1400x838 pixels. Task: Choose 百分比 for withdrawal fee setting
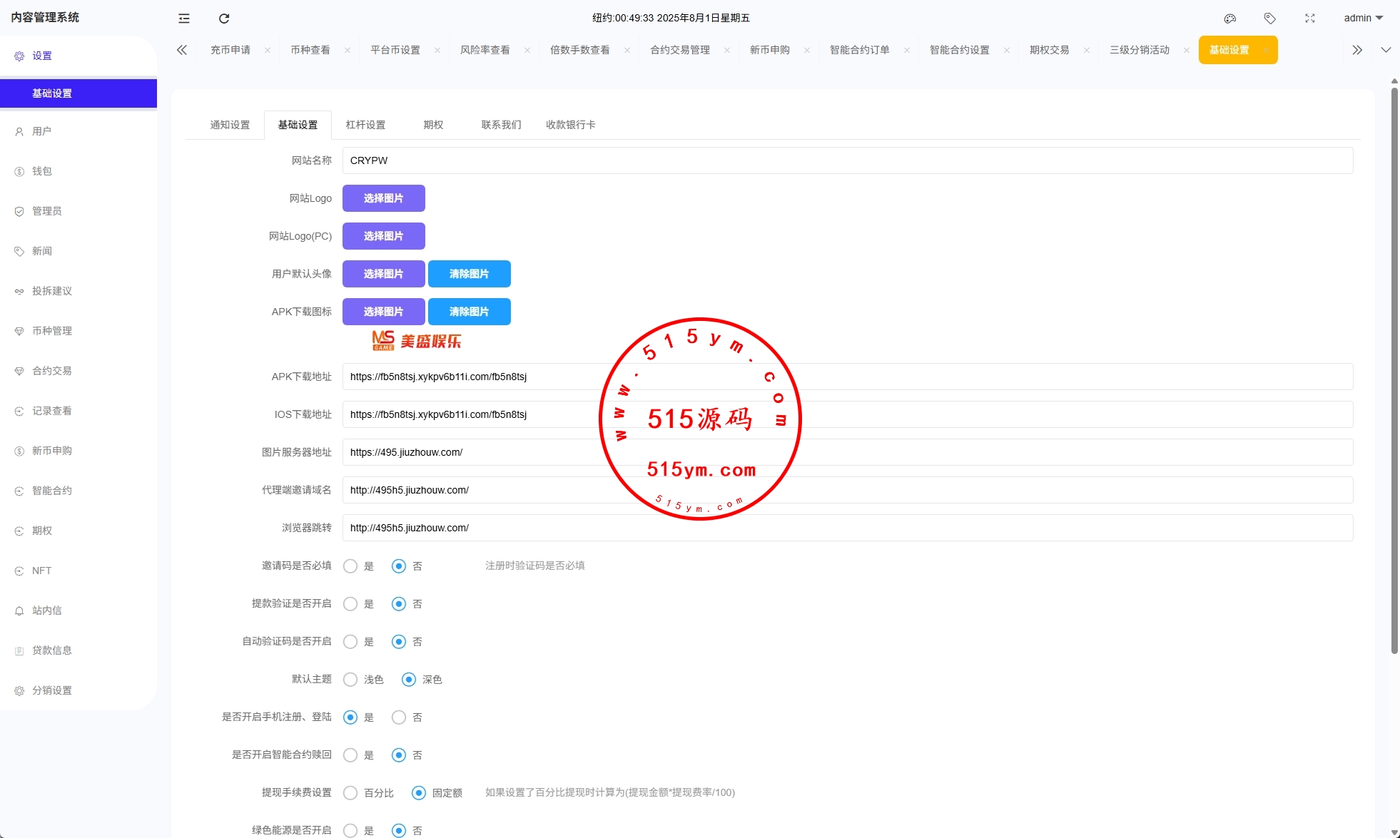(x=350, y=793)
